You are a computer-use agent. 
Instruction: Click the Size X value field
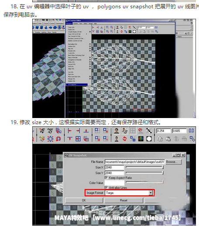[114, 167]
